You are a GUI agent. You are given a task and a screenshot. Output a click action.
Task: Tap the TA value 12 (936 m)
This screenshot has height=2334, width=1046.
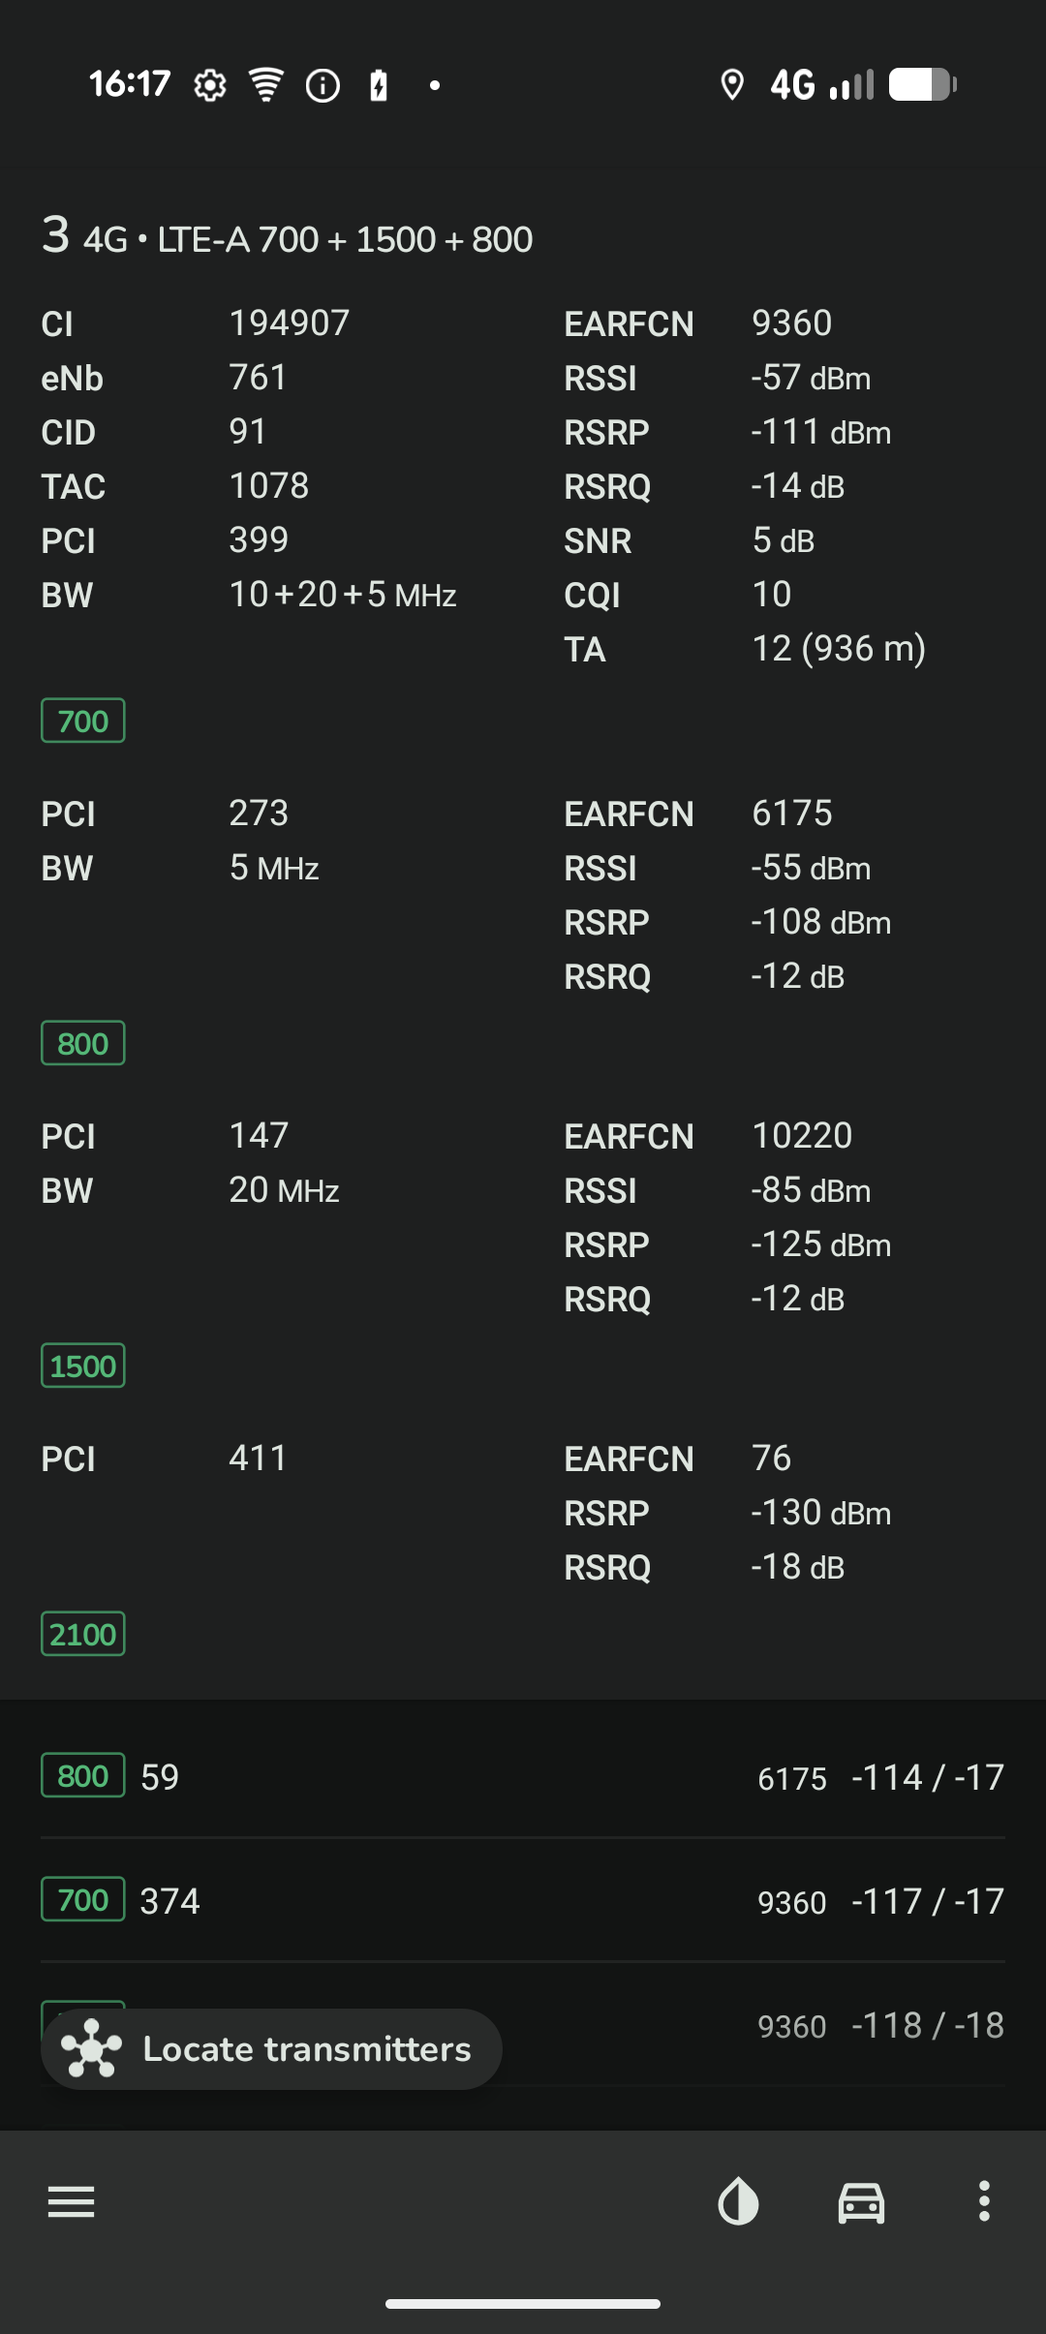[839, 648]
